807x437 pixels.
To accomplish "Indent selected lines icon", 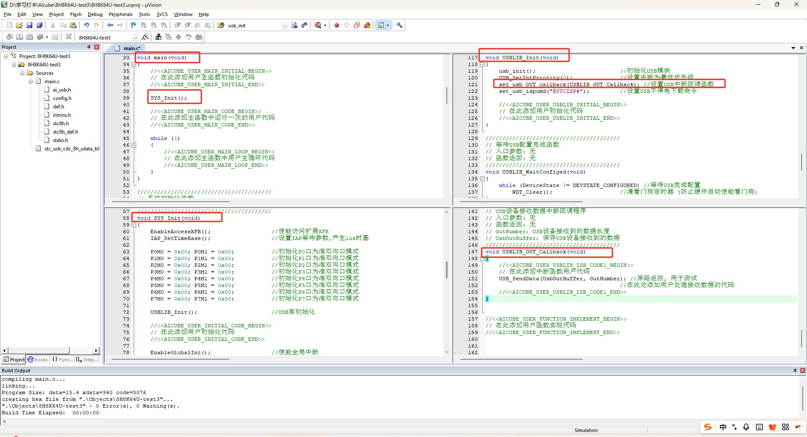I will point(177,25).
